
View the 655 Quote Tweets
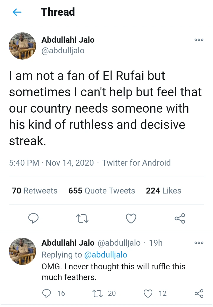(x=101, y=191)
